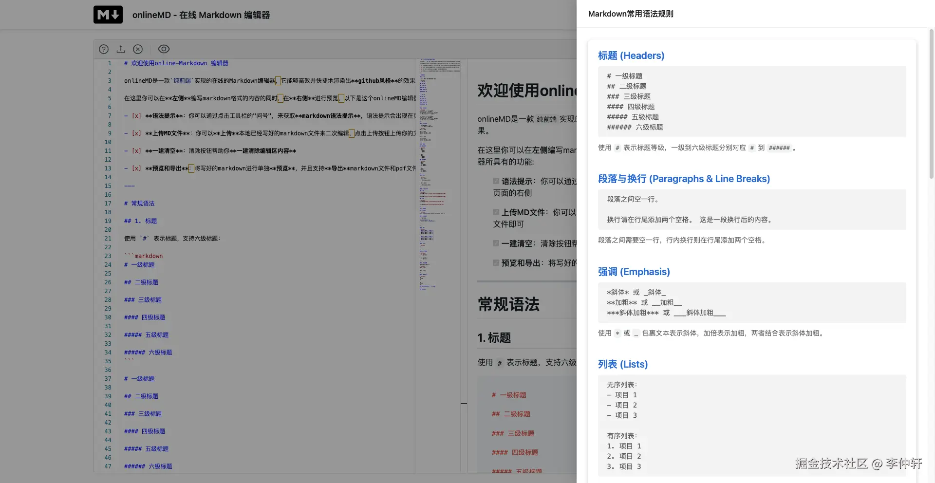Click the drawer title 'Markdown常用语法规则'
The width and height of the screenshot is (935, 483).
coord(631,14)
